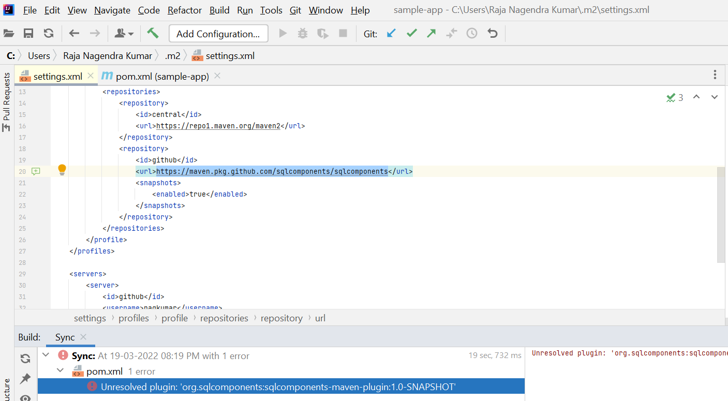This screenshot has width=728, height=401.
Task: Open the Run menu
Action: (x=245, y=10)
